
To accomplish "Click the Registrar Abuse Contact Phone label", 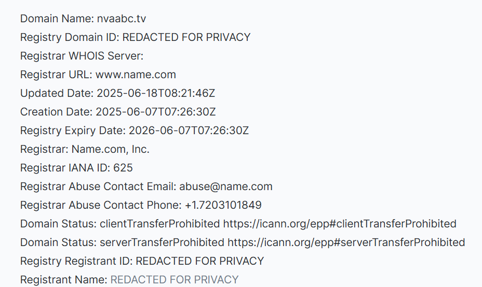I will coord(101,205).
